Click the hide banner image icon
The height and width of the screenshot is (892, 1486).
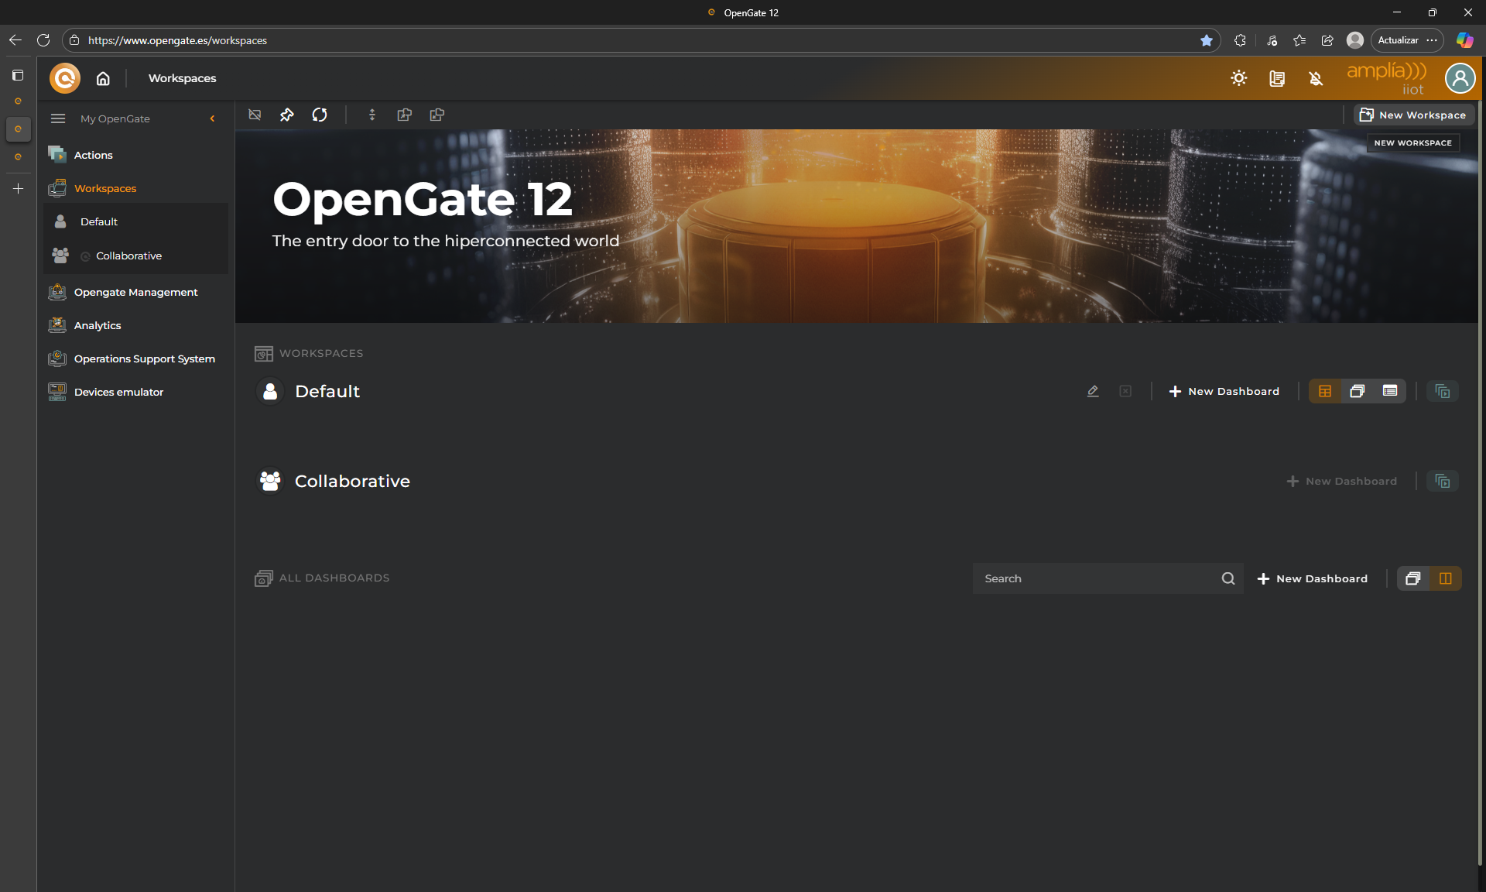(x=255, y=115)
